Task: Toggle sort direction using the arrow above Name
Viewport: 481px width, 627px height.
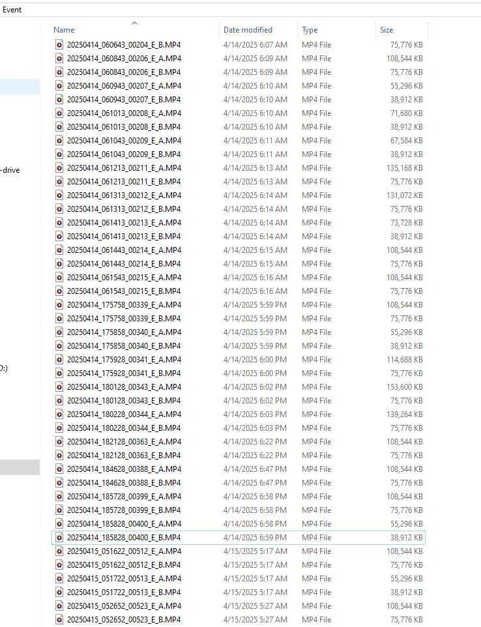Action: pos(135,23)
